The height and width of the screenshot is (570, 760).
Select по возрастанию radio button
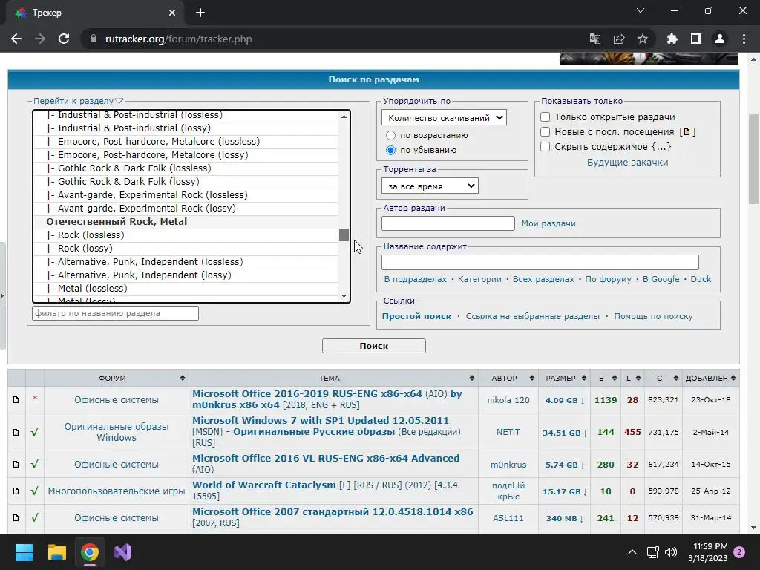(390, 135)
